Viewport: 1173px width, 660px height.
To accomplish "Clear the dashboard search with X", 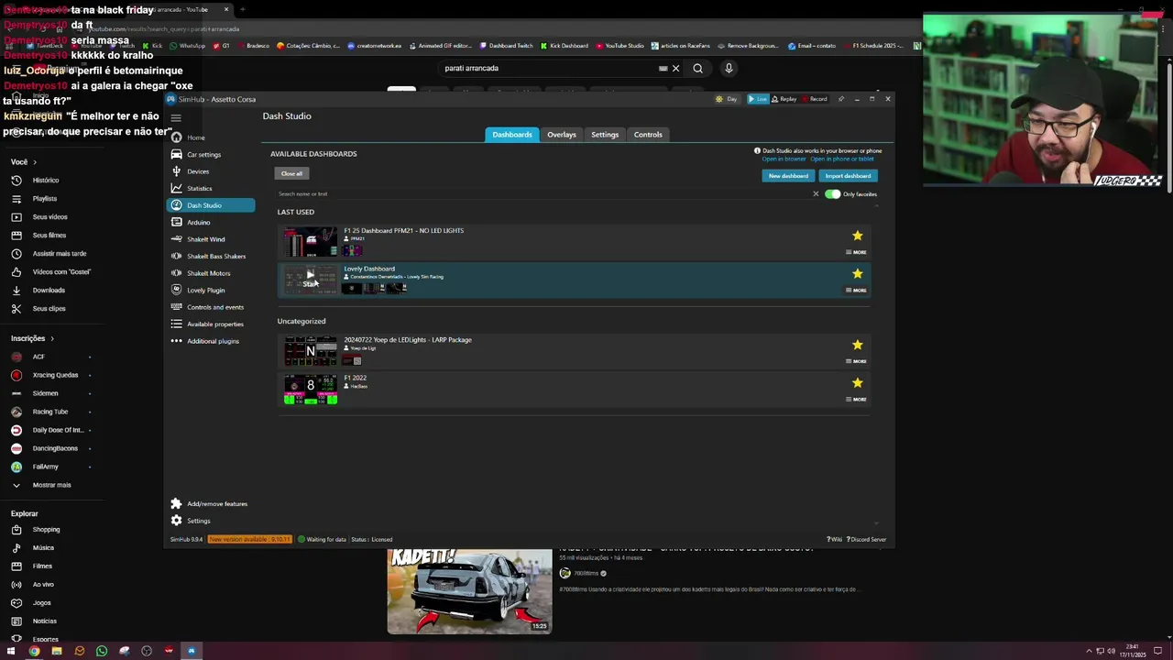I will [x=816, y=194].
